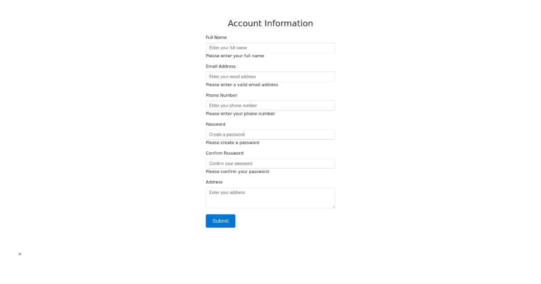Click the '>' prompt at bottom left
The image size is (541, 284).
click(19, 254)
